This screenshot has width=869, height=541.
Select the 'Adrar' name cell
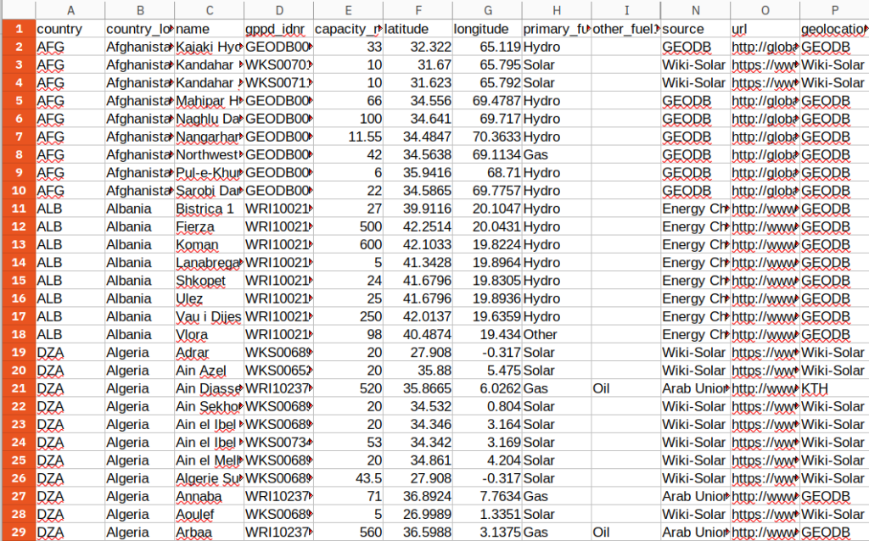click(210, 353)
